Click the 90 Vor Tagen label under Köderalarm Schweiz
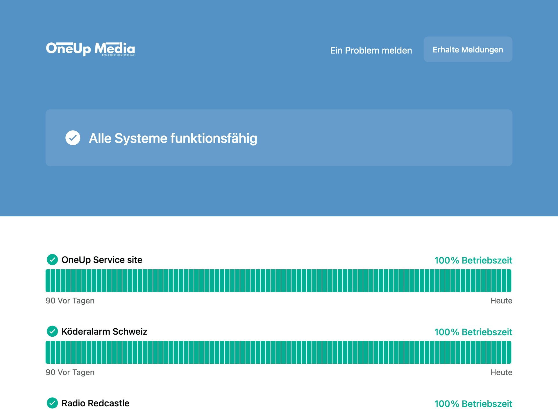558x411 pixels. coord(70,372)
